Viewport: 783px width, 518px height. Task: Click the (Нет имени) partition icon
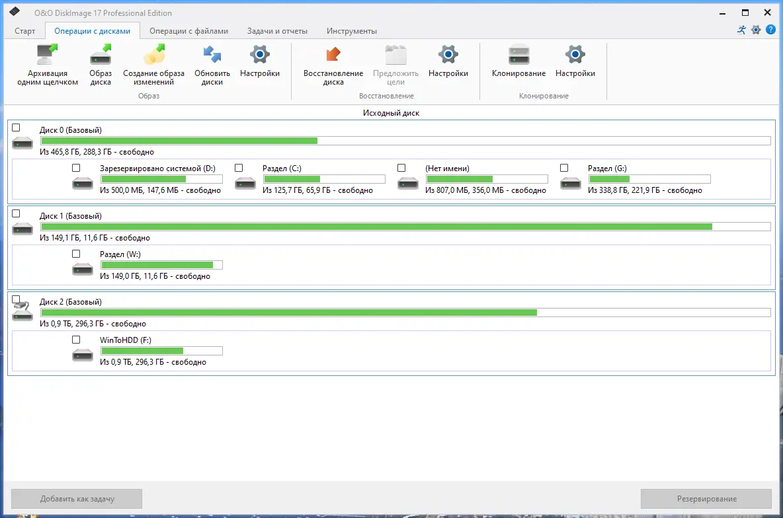point(408,184)
